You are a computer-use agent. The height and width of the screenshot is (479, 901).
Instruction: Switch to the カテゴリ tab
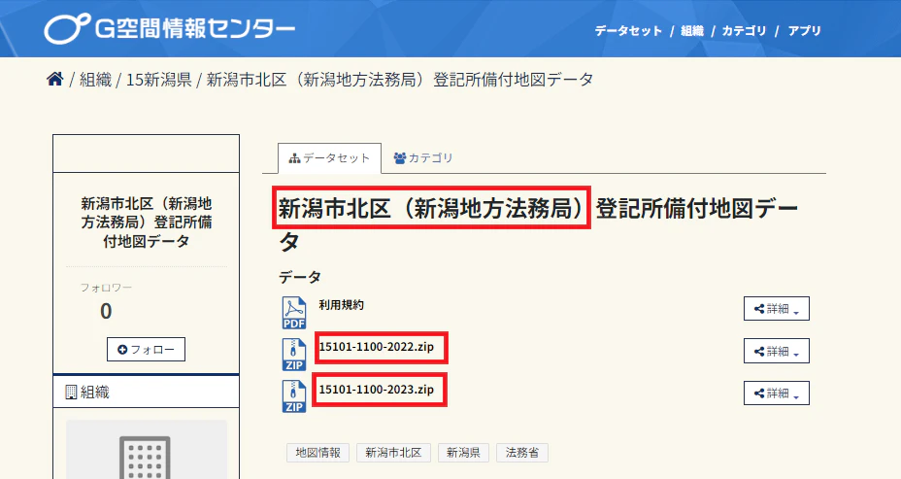(423, 158)
